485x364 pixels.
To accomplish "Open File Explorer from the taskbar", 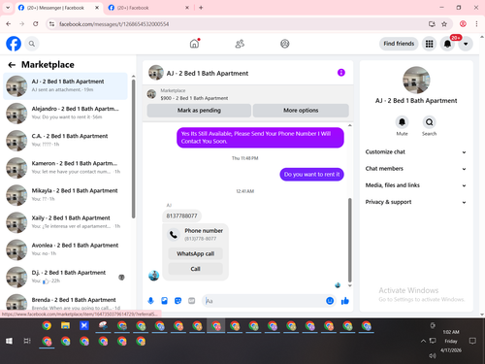I will [x=65, y=326].
